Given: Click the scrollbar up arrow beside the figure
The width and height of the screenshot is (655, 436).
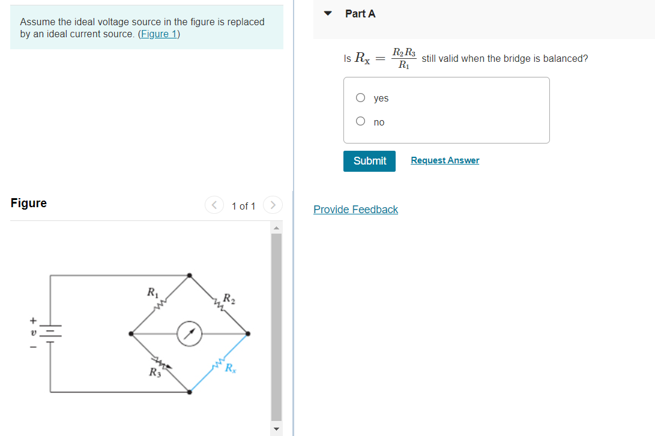Looking at the screenshot, I should 276,227.
